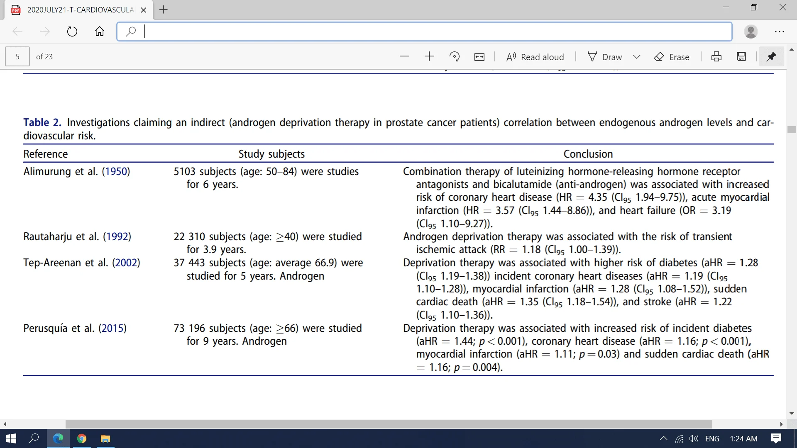This screenshot has width=797, height=448.
Task: Open File Explorer from the taskbar
Action: (105, 438)
